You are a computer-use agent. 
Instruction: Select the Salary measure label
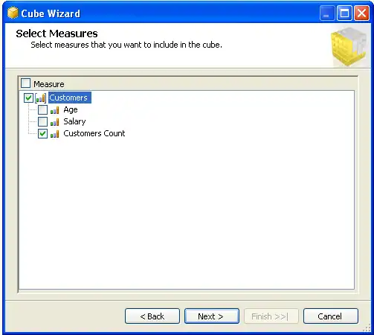74,121
